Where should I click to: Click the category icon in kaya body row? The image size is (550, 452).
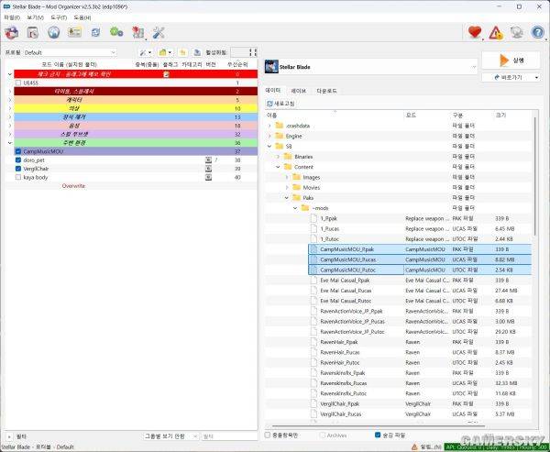pos(208,177)
